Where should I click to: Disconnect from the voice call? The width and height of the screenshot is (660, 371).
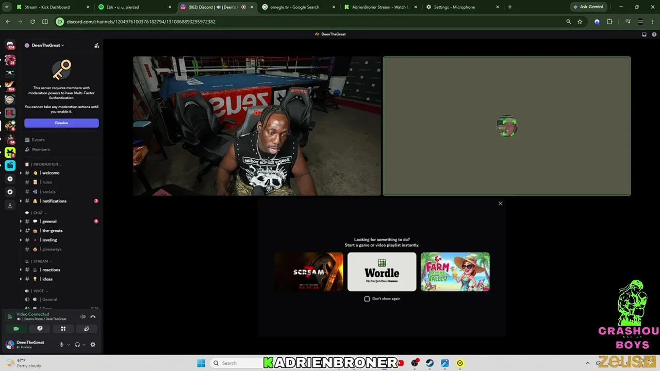(93, 317)
